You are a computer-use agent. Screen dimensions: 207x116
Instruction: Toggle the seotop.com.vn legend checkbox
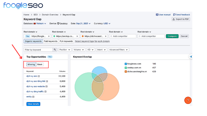126,68
